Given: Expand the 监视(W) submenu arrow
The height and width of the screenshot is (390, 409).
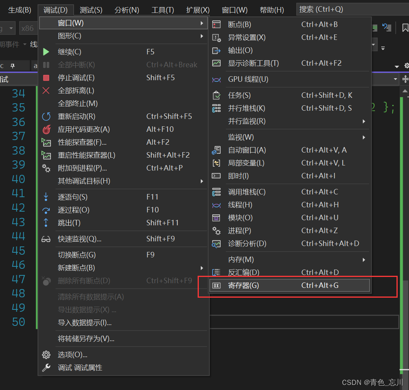Looking at the screenshot, I should point(364,137).
